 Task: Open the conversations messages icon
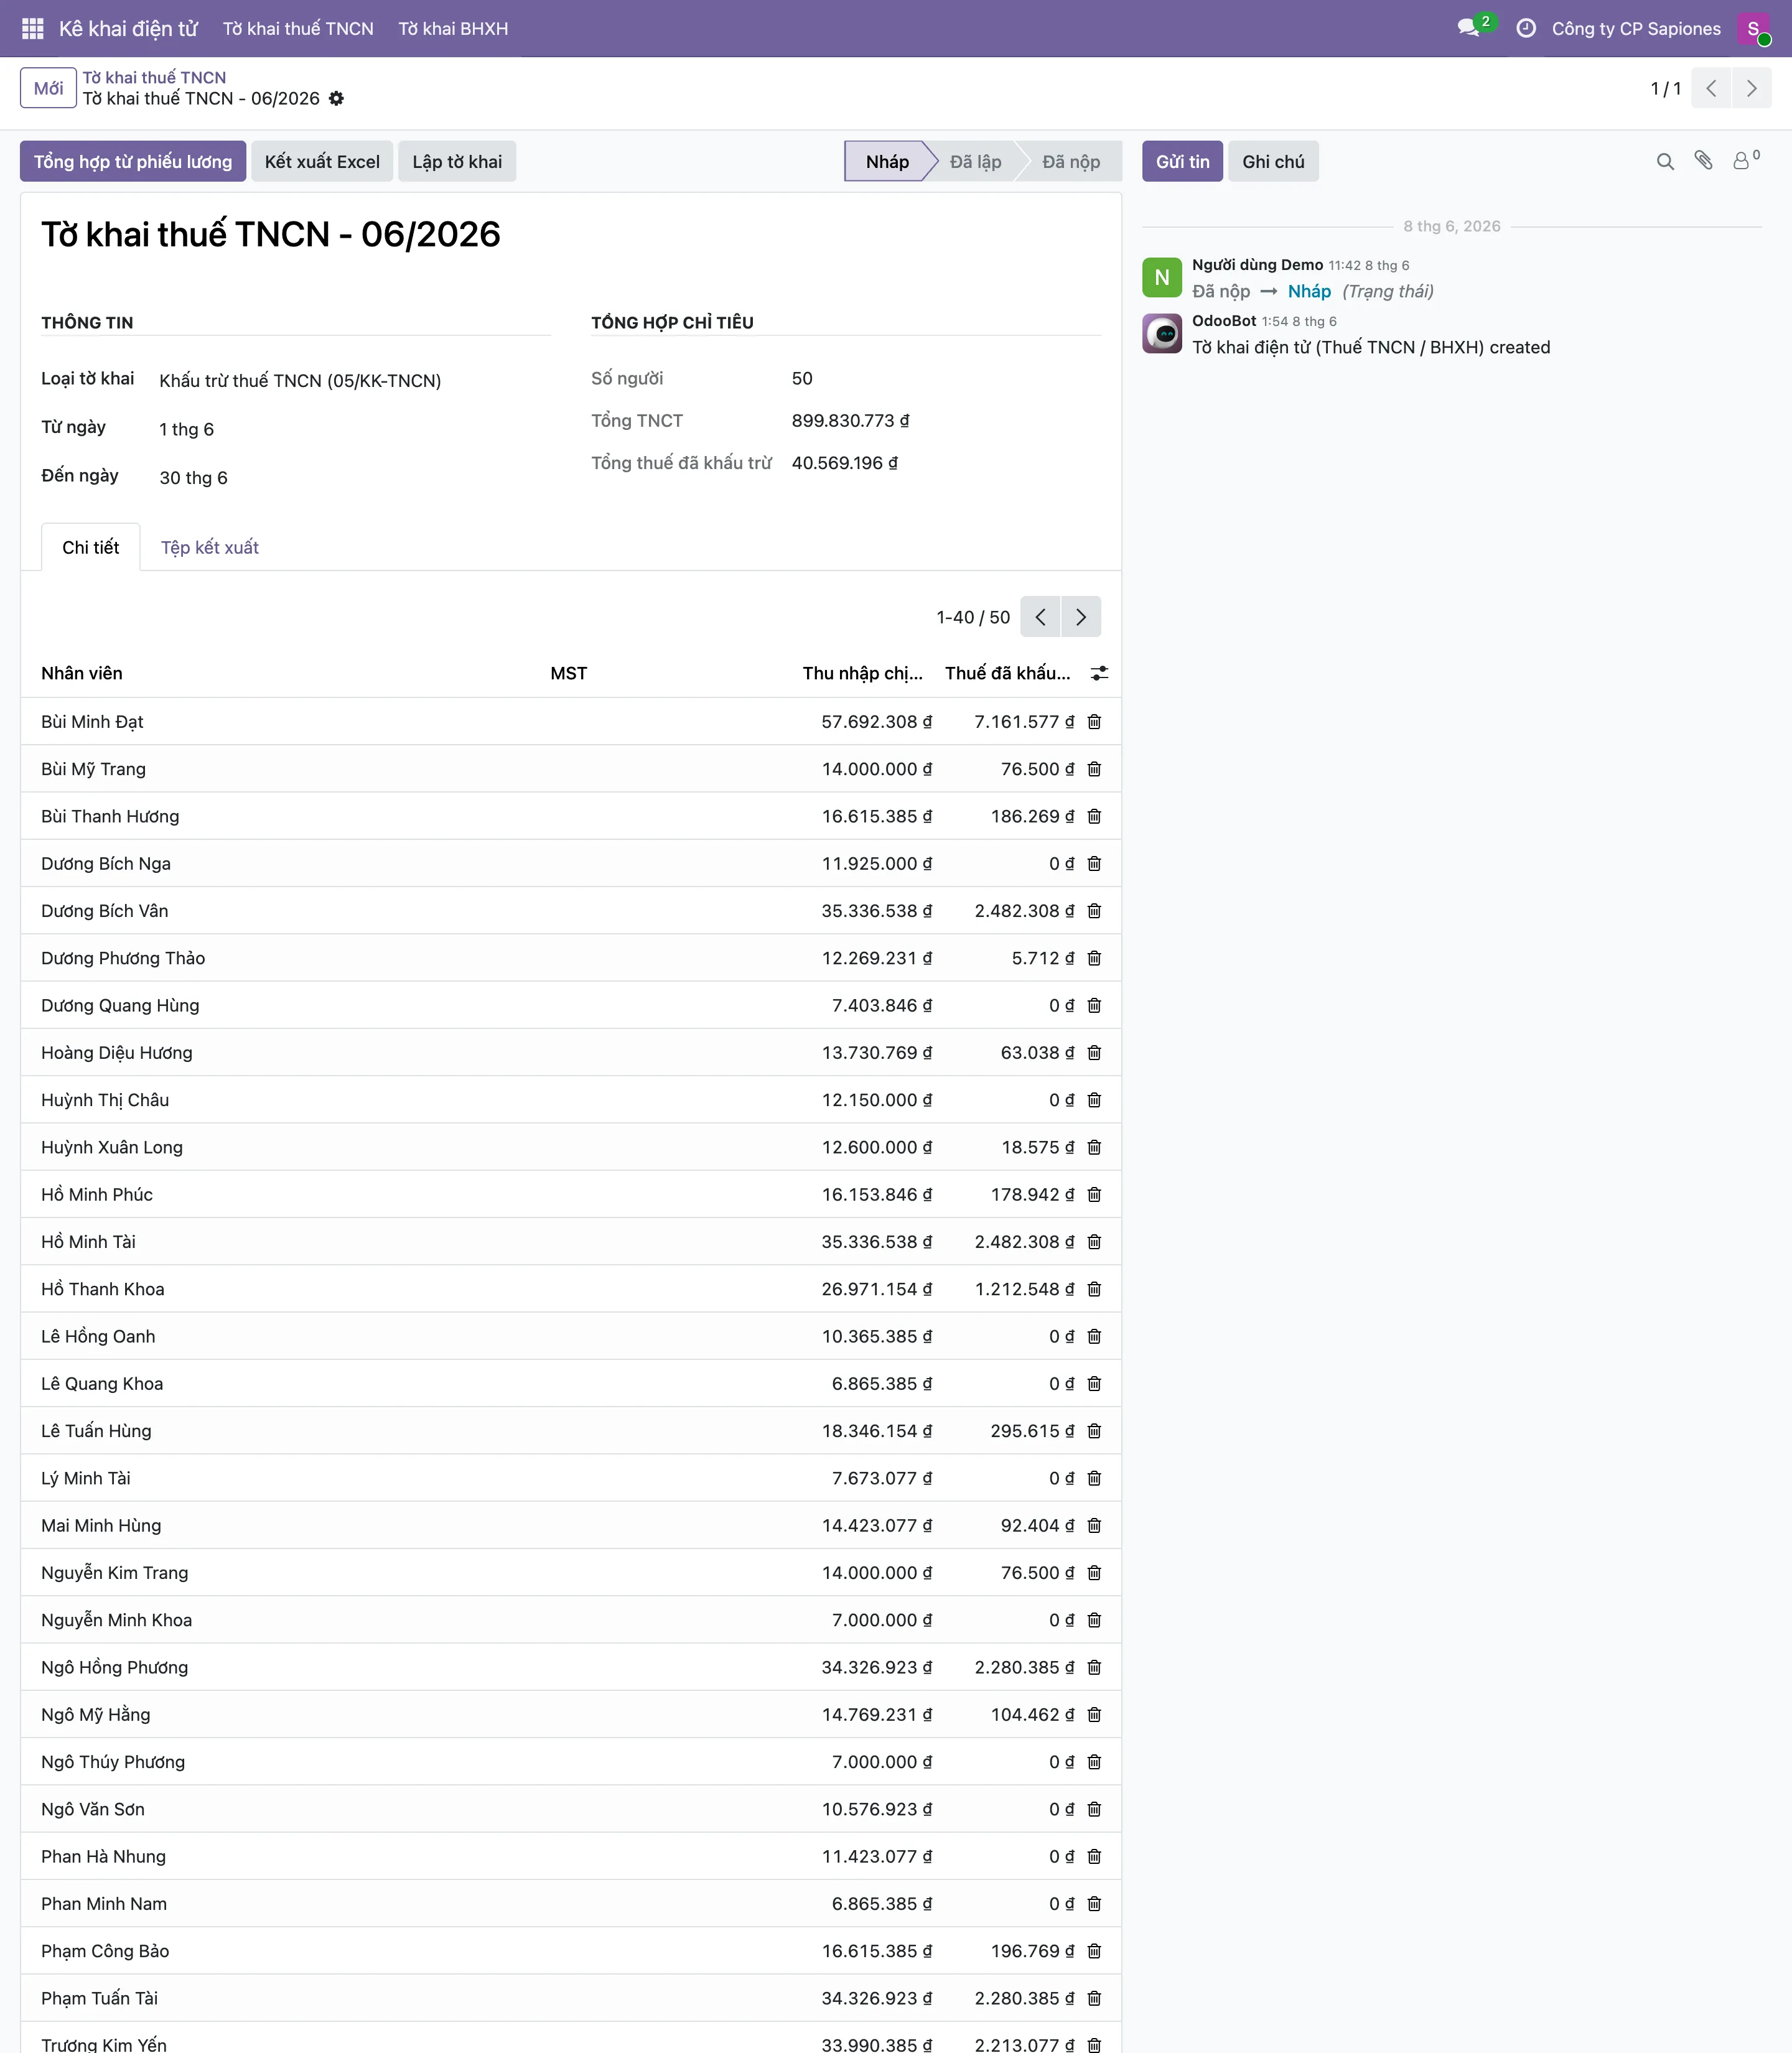1469,28
